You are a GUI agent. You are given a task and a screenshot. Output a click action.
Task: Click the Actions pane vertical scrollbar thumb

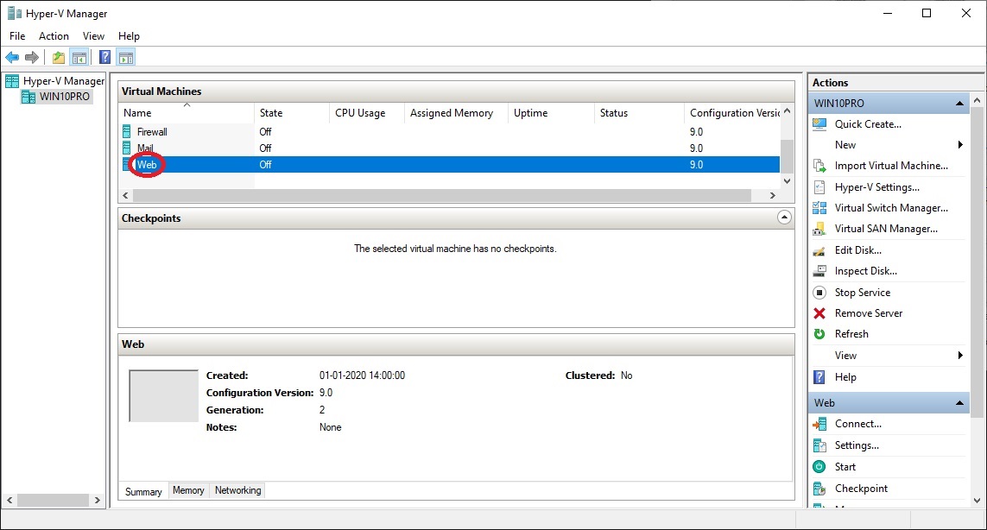(x=977, y=262)
